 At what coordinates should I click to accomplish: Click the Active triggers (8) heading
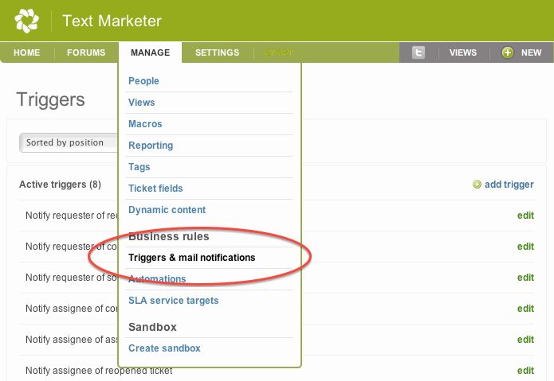[60, 185]
